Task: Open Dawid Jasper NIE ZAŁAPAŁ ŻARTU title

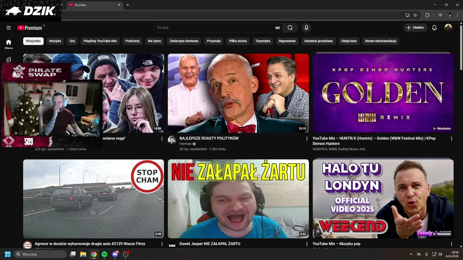Action: click(210, 244)
